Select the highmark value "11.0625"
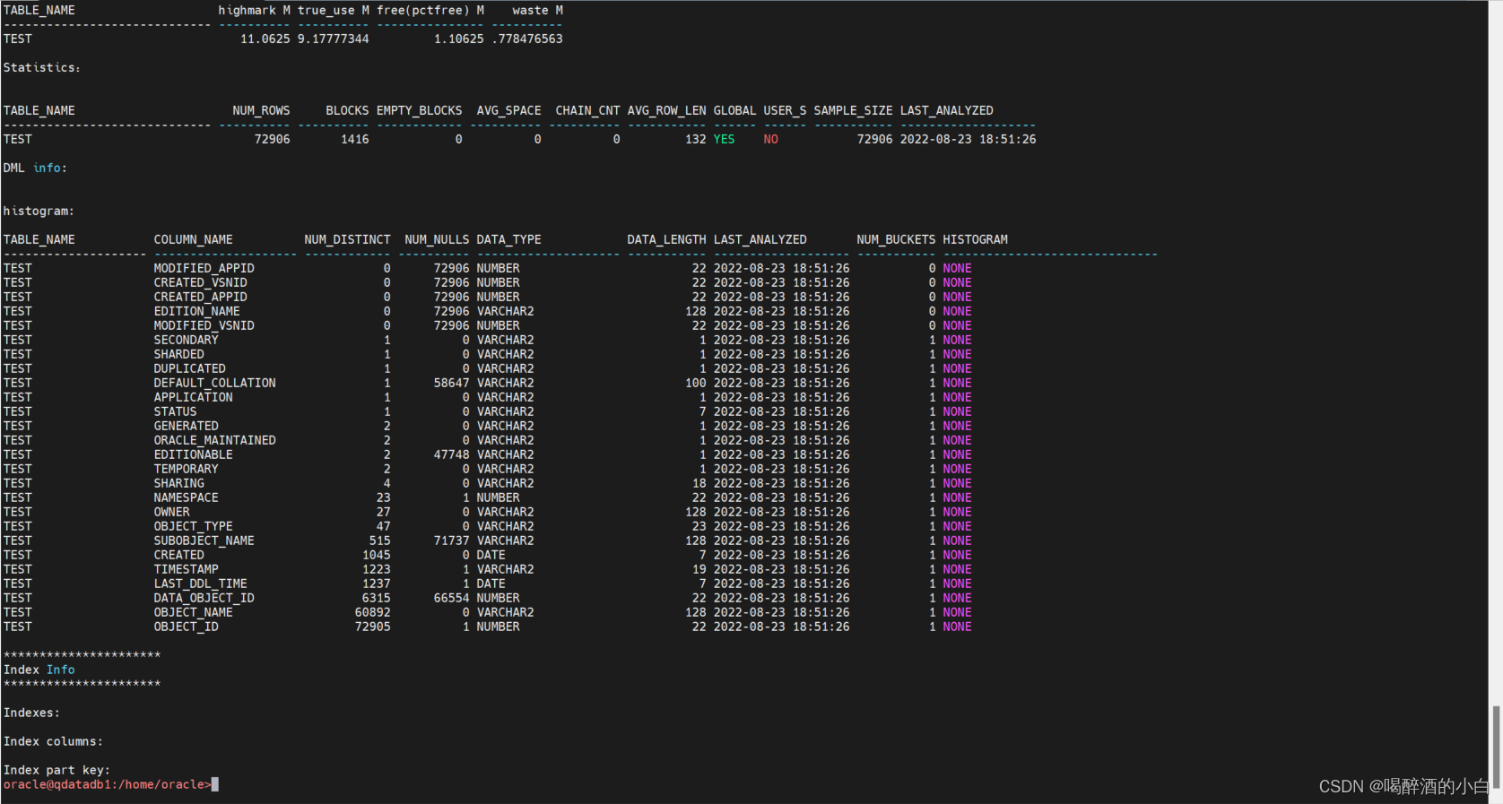1503x804 pixels. tap(265, 39)
